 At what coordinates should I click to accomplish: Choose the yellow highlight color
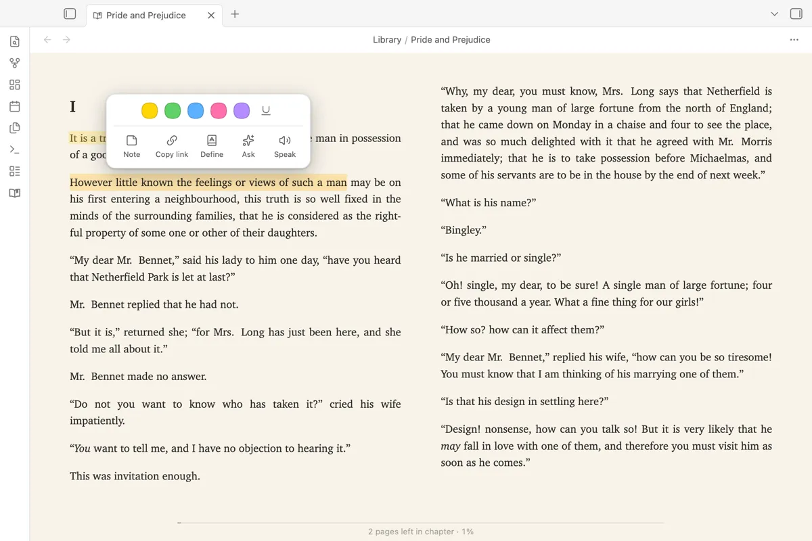[150, 110]
